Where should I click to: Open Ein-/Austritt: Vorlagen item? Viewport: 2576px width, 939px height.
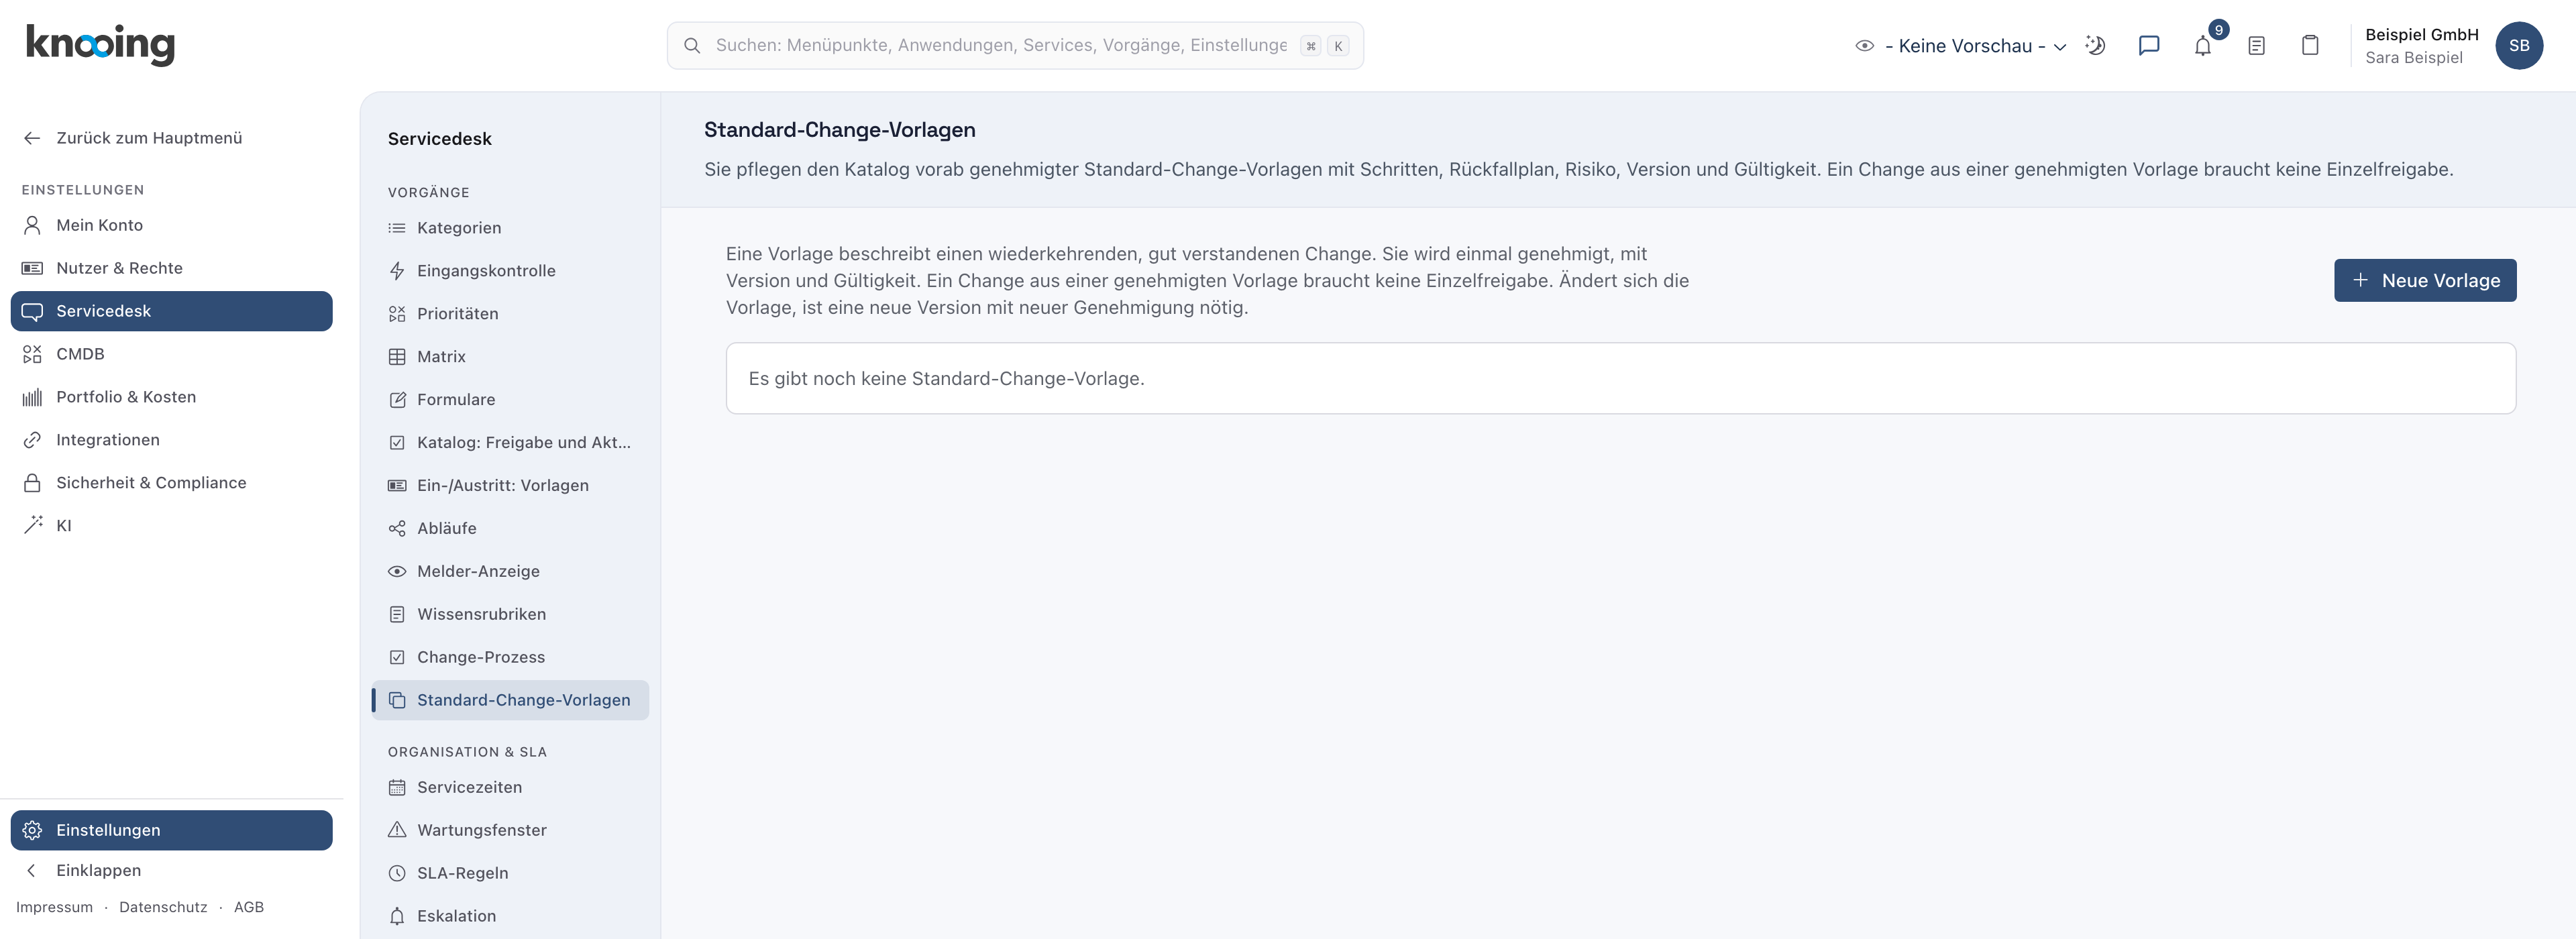pyautogui.click(x=510, y=486)
